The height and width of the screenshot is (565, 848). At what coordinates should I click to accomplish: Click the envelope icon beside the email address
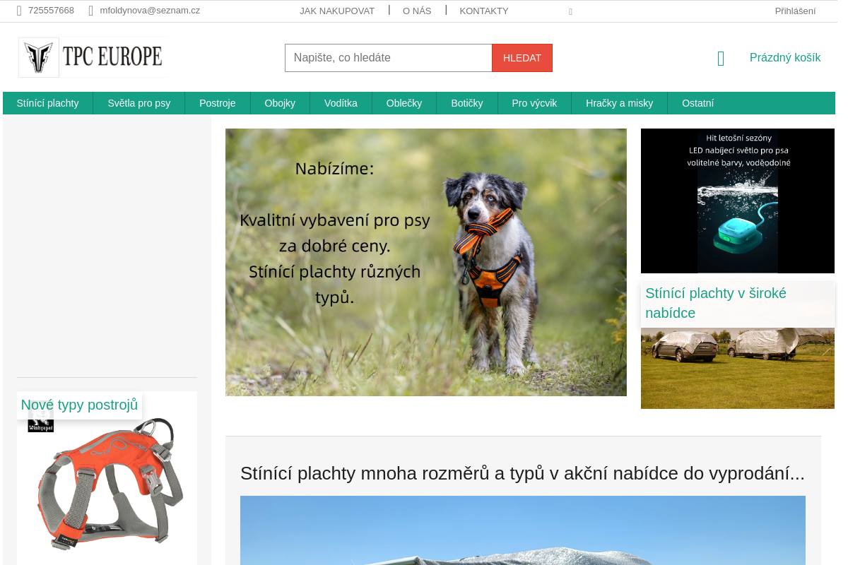pos(91,11)
